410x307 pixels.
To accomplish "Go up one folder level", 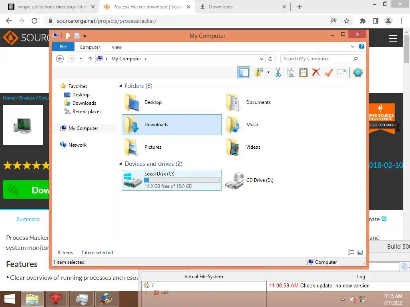I will pyautogui.click(x=90, y=59).
